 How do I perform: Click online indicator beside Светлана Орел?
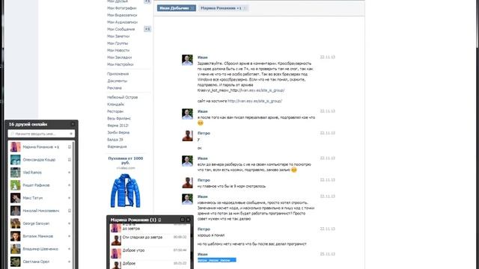(x=70, y=262)
